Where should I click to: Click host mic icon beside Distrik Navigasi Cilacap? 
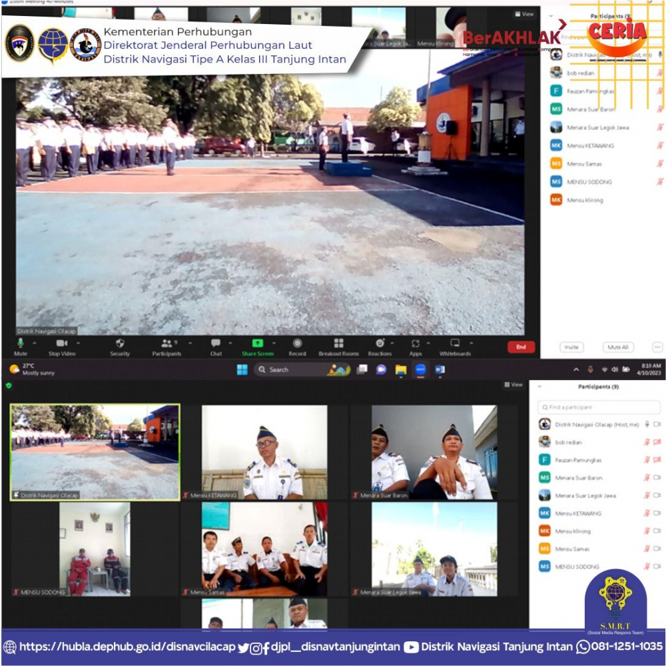click(x=647, y=424)
